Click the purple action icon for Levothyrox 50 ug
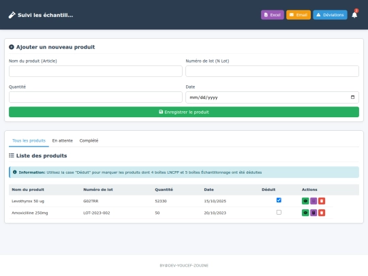Image resolution: width=368 pixels, height=276 pixels. [313, 201]
